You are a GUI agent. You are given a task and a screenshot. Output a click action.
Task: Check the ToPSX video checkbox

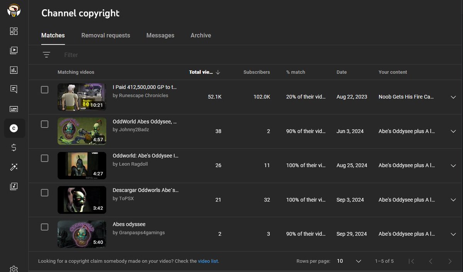[x=45, y=192]
